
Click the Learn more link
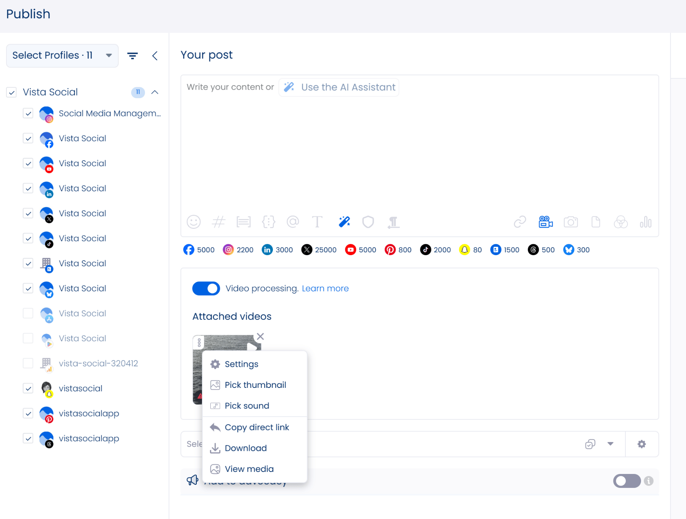click(325, 289)
